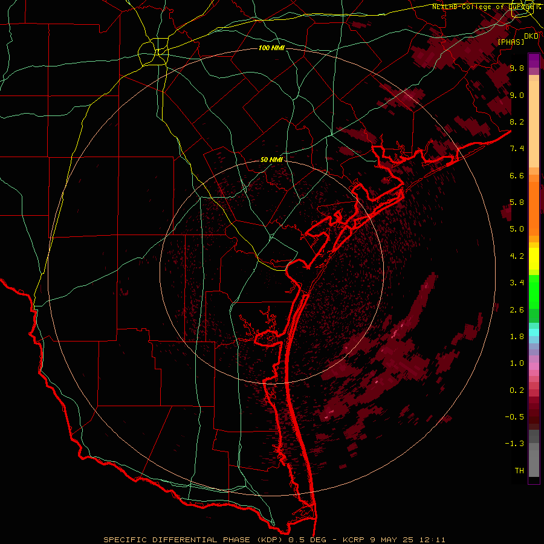Click the "TH" threshold label on the scale
This screenshot has height=544, width=544.
tap(519, 471)
